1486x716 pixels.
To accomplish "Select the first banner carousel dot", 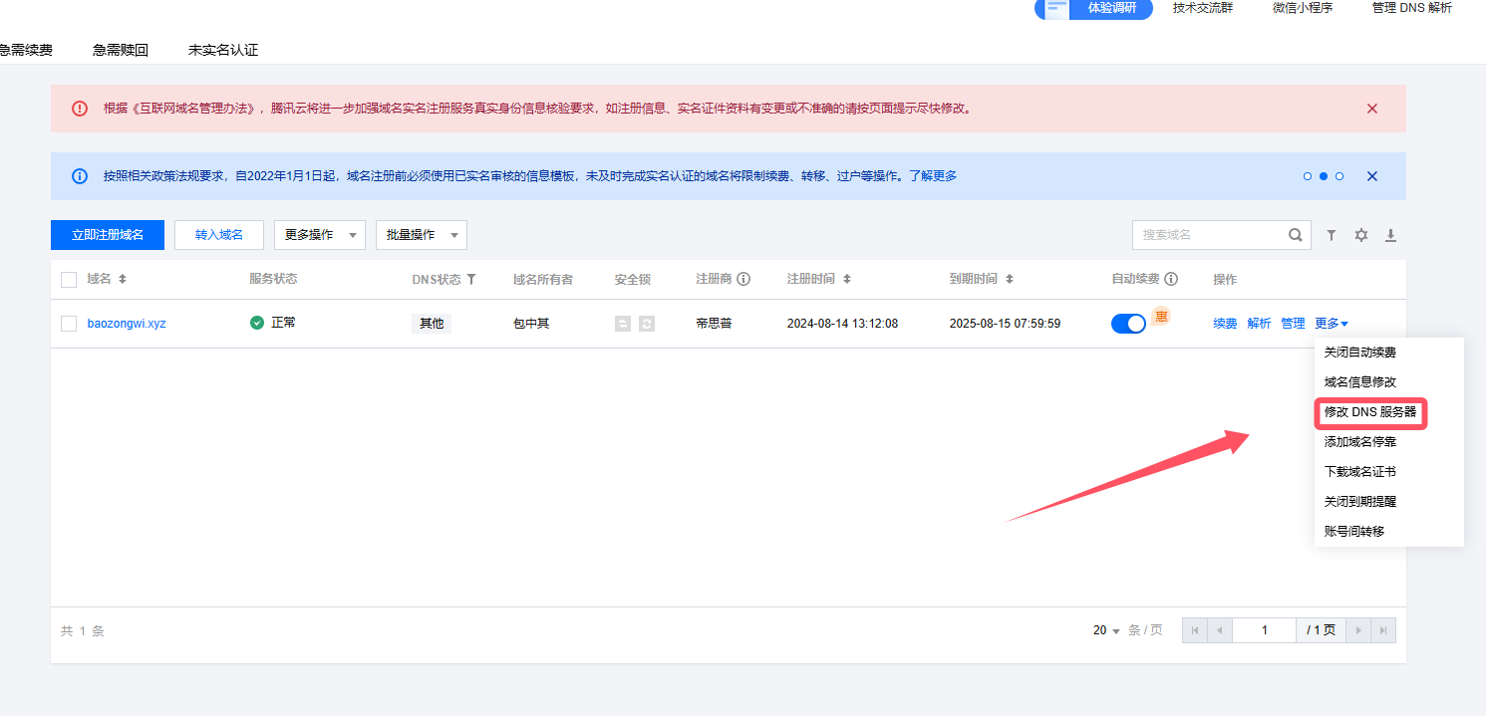I will click(x=1308, y=176).
